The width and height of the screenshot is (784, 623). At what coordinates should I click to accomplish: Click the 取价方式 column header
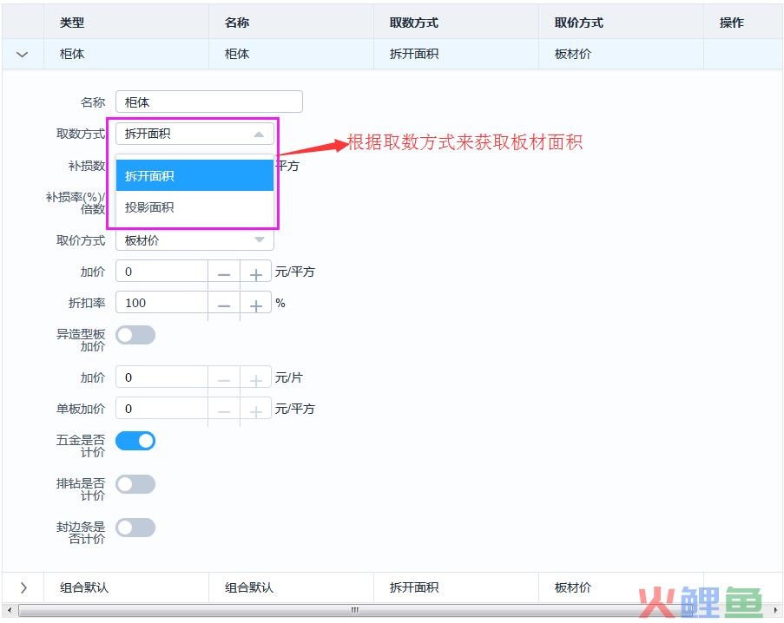621,22
